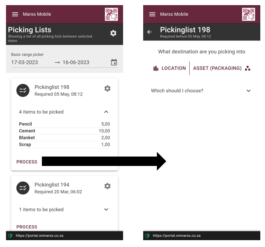This screenshot has width=265, height=247.
Task: Go back using the arrow icon
Action: pyautogui.click(x=149, y=32)
